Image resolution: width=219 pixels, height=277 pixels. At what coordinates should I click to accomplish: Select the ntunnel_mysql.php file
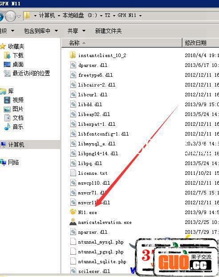click(x=101, y=242)
